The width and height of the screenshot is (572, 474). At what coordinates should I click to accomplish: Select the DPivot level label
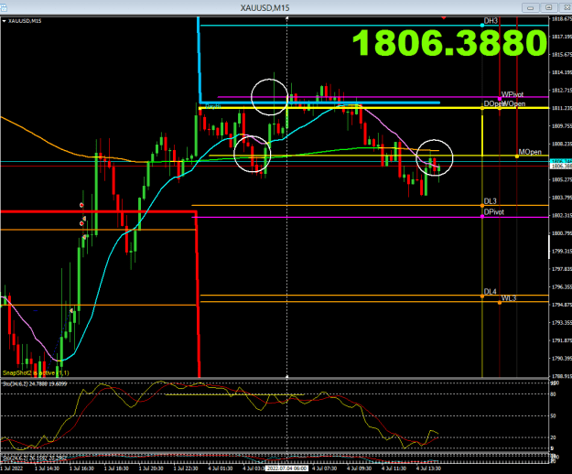coord(494,212)
